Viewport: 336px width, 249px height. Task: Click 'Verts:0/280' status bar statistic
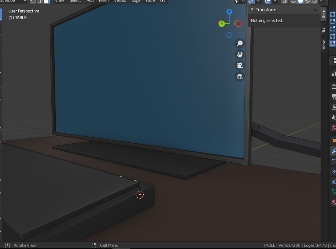pos(290,245)
